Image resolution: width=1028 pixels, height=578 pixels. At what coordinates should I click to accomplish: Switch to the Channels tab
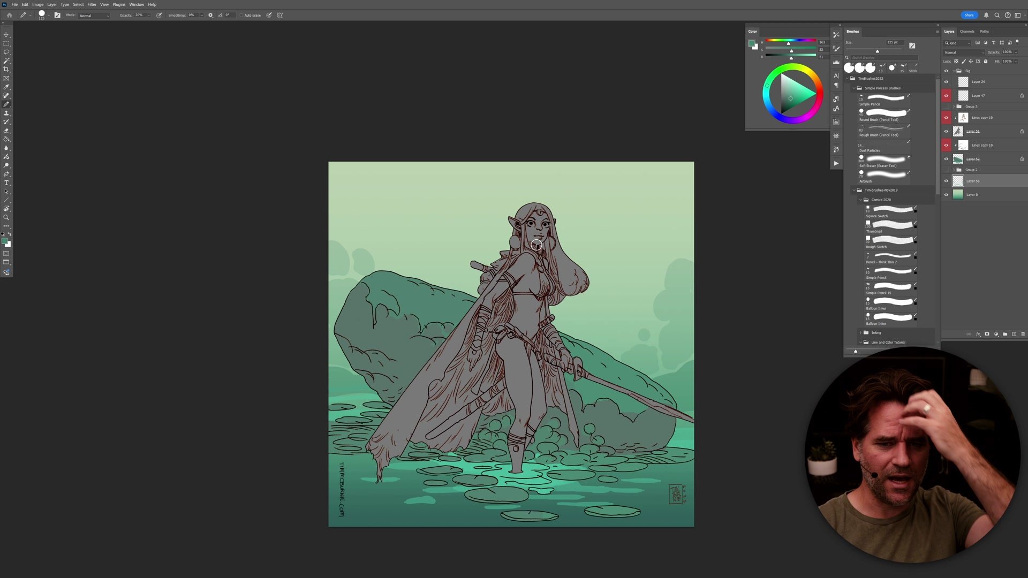967,31
